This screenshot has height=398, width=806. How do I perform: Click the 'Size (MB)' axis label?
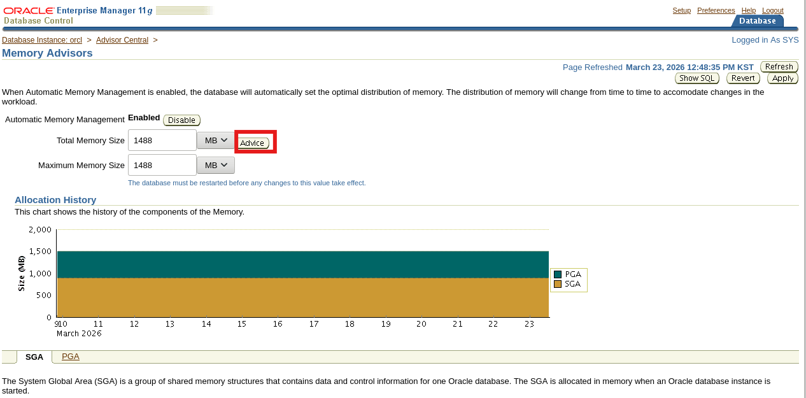[22, 273]
